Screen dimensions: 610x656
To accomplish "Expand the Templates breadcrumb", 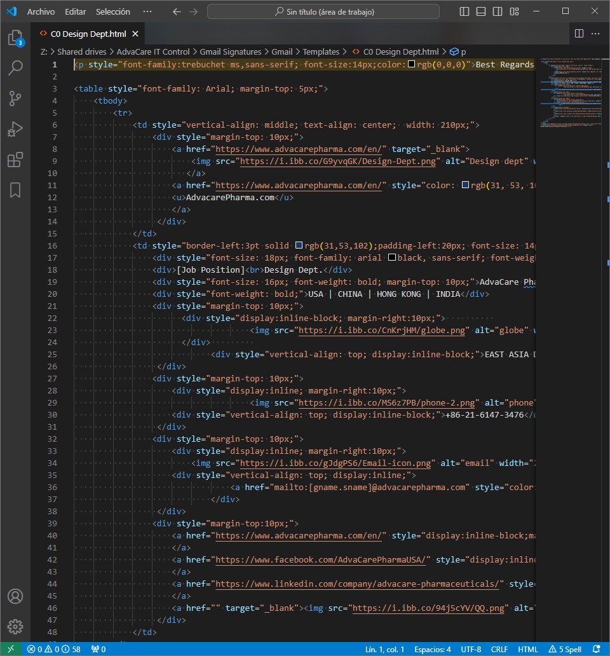I will (x=321, y=52).
